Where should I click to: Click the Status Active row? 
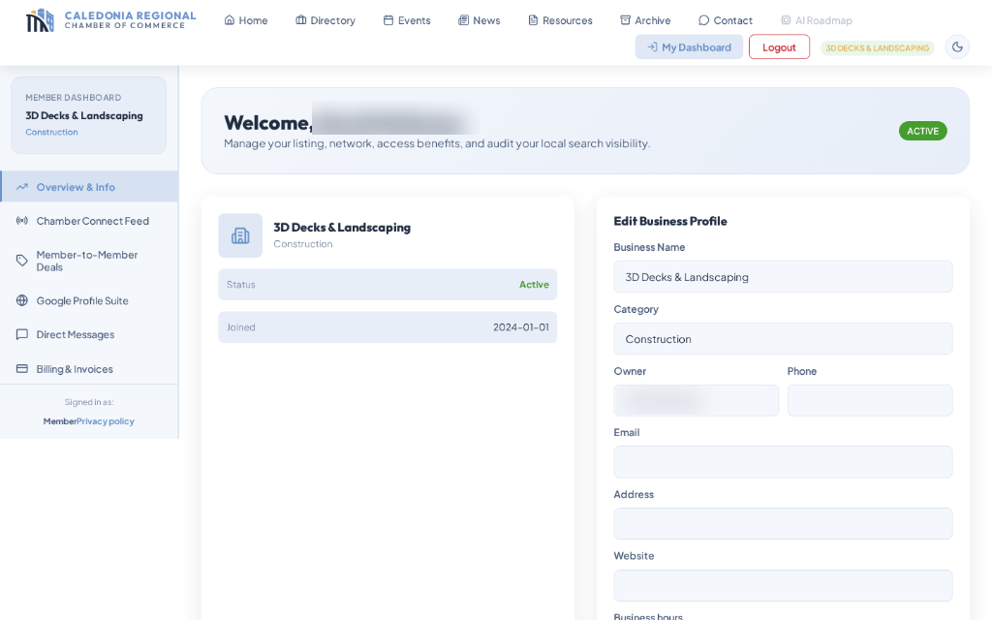coord(387,285)
